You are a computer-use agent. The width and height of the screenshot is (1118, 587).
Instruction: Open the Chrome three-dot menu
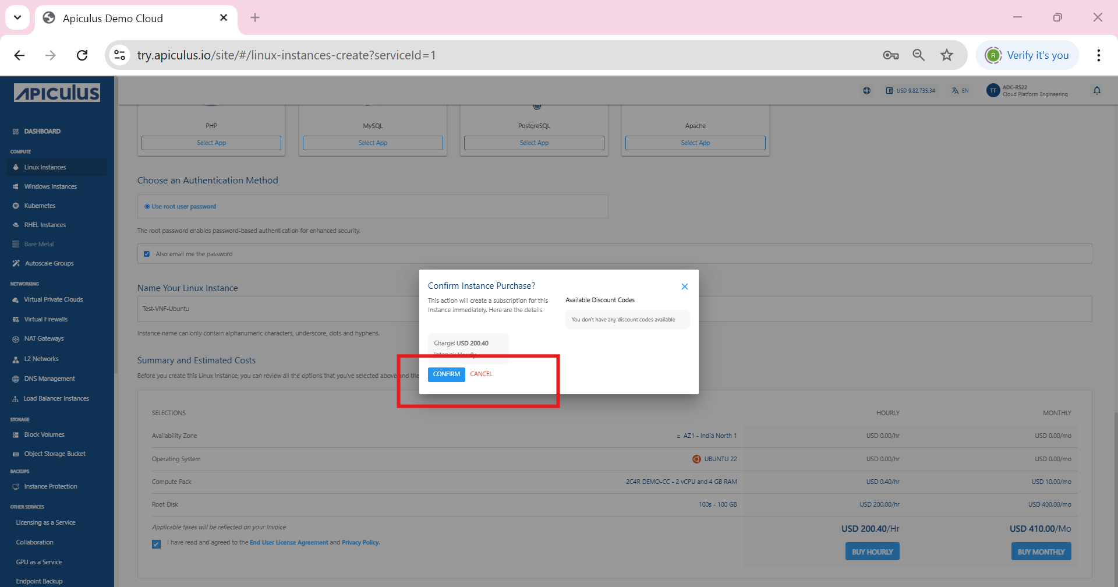pyautogui.click(x=1098, y=55)
